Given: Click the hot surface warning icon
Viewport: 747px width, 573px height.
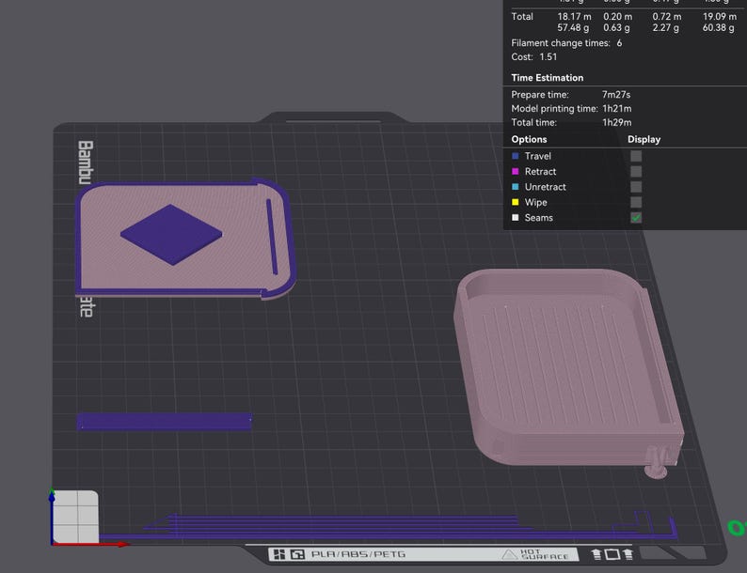Looking at the screenshot, I should (509, 554).
